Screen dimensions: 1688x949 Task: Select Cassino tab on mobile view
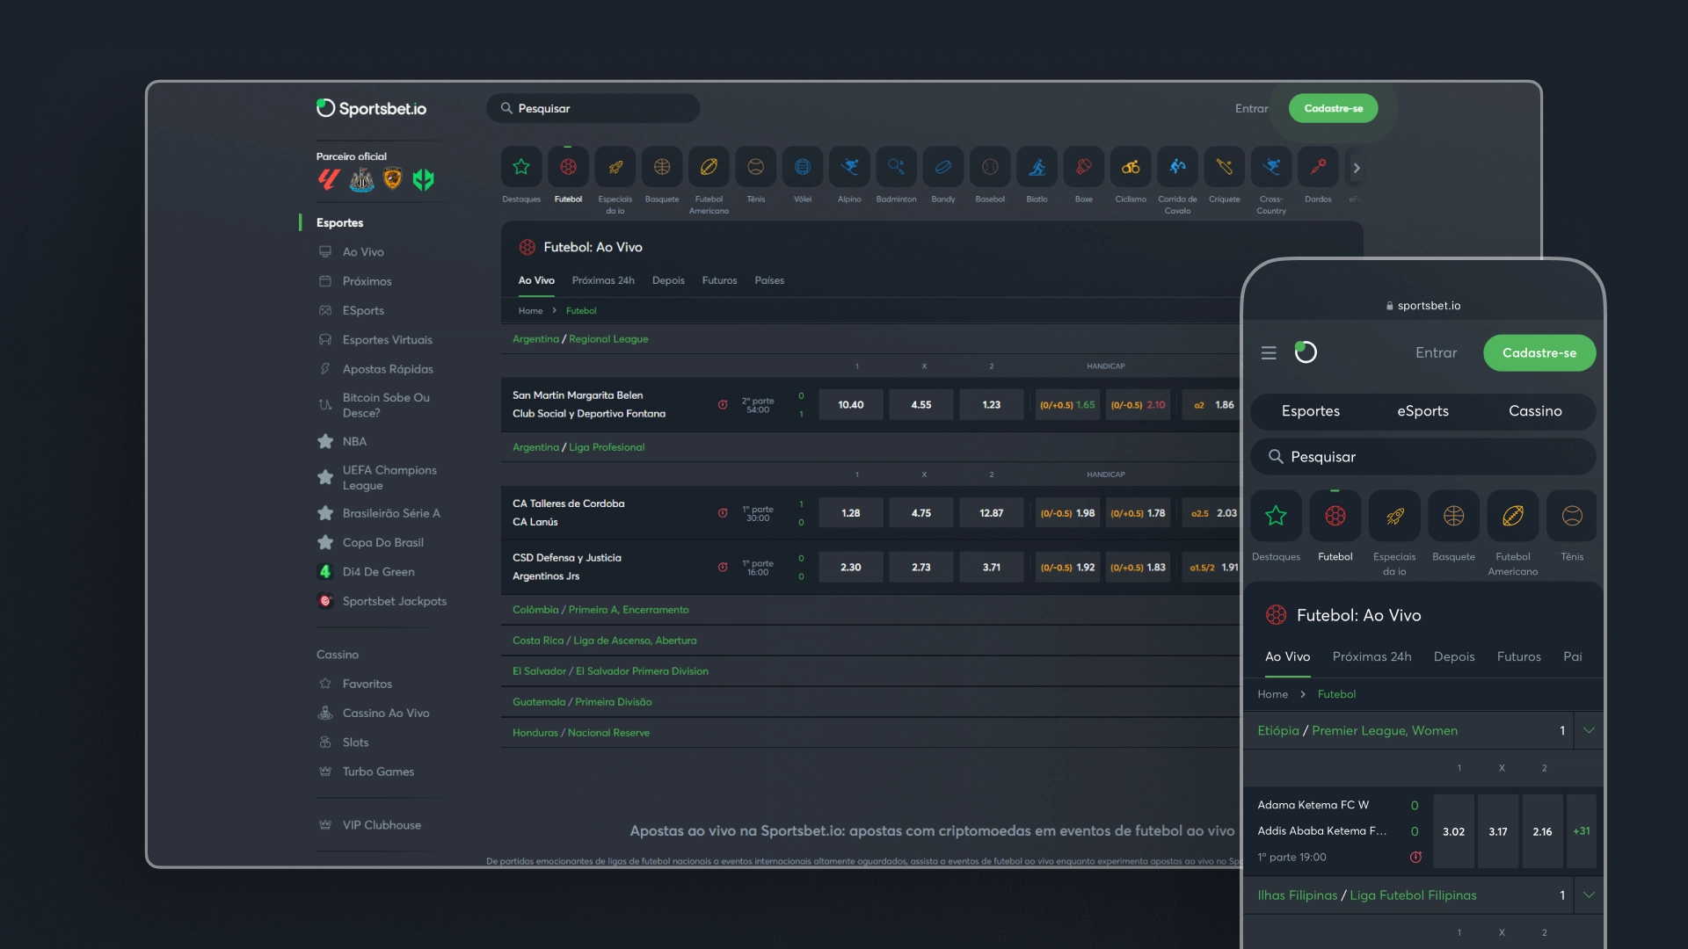pos(1535,411)
